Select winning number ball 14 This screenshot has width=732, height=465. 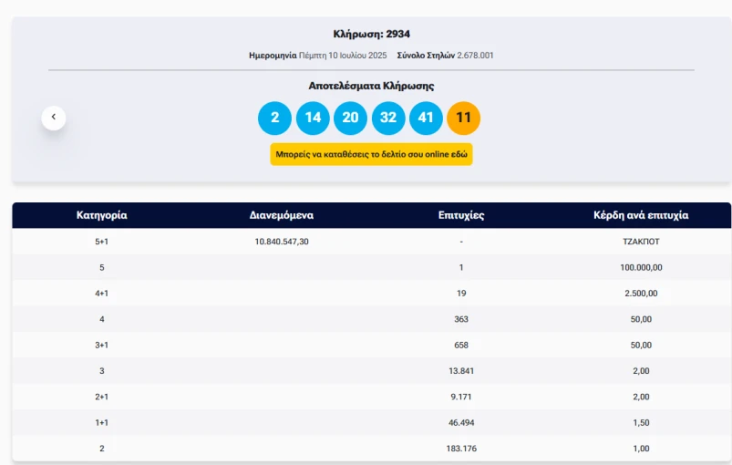(313, 119)
